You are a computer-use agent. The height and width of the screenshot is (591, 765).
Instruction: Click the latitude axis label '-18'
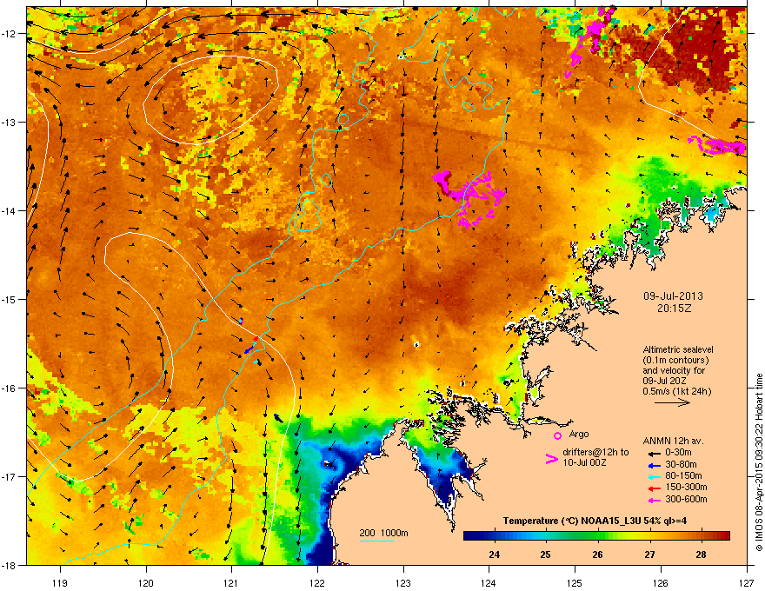pos(9,565)
